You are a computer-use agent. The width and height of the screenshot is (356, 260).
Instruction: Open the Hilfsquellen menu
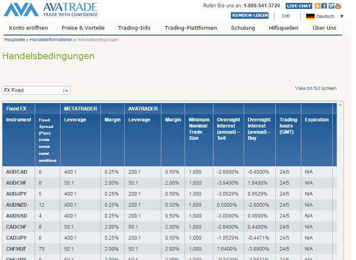284,28
